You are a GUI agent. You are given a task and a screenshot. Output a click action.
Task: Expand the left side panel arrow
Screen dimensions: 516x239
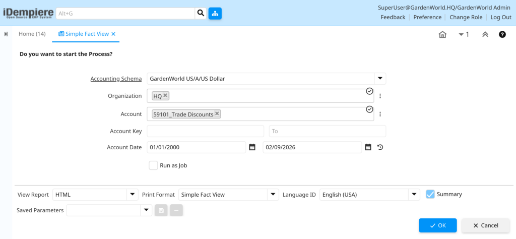[6, 34]
